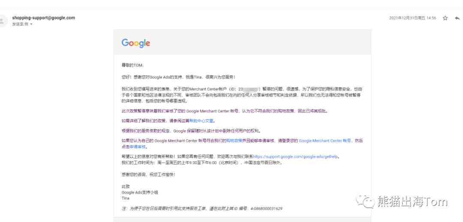
Task: Click the 申请审核 link
Action: [138, 147]
